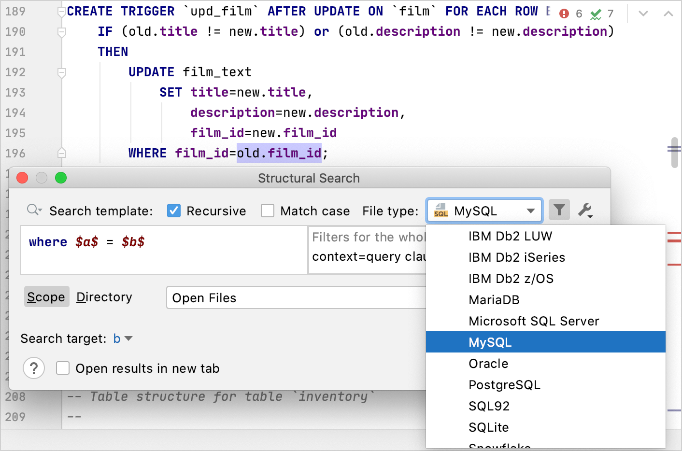This screenshot has width=682, height=451.
Task: Click the editor vertical scrollbar thumb
Action: click(674, 152)
